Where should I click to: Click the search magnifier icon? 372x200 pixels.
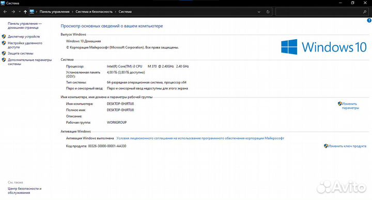pyautogui.click(x=365, y=11)
